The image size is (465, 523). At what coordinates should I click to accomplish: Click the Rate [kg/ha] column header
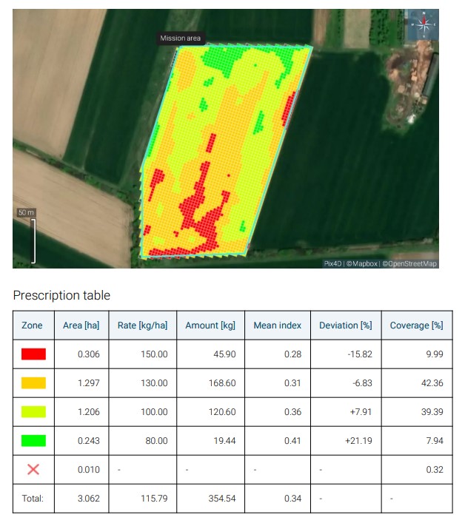click(x=142, y=325)
